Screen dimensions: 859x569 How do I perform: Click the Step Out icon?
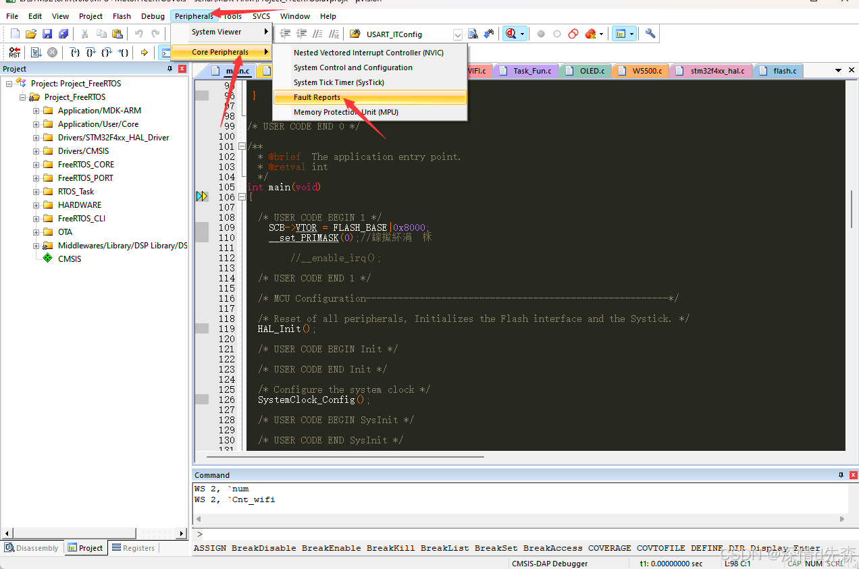[x=107, y=53]
